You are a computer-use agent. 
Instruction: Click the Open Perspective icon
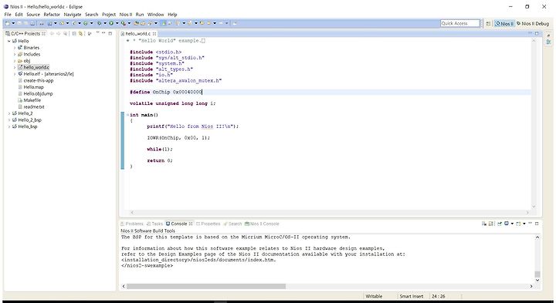(488, 23)
